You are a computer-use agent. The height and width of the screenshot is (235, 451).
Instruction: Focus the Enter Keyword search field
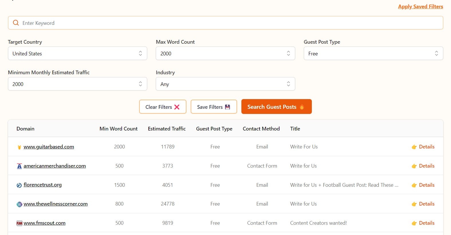[x=226, y=23]
